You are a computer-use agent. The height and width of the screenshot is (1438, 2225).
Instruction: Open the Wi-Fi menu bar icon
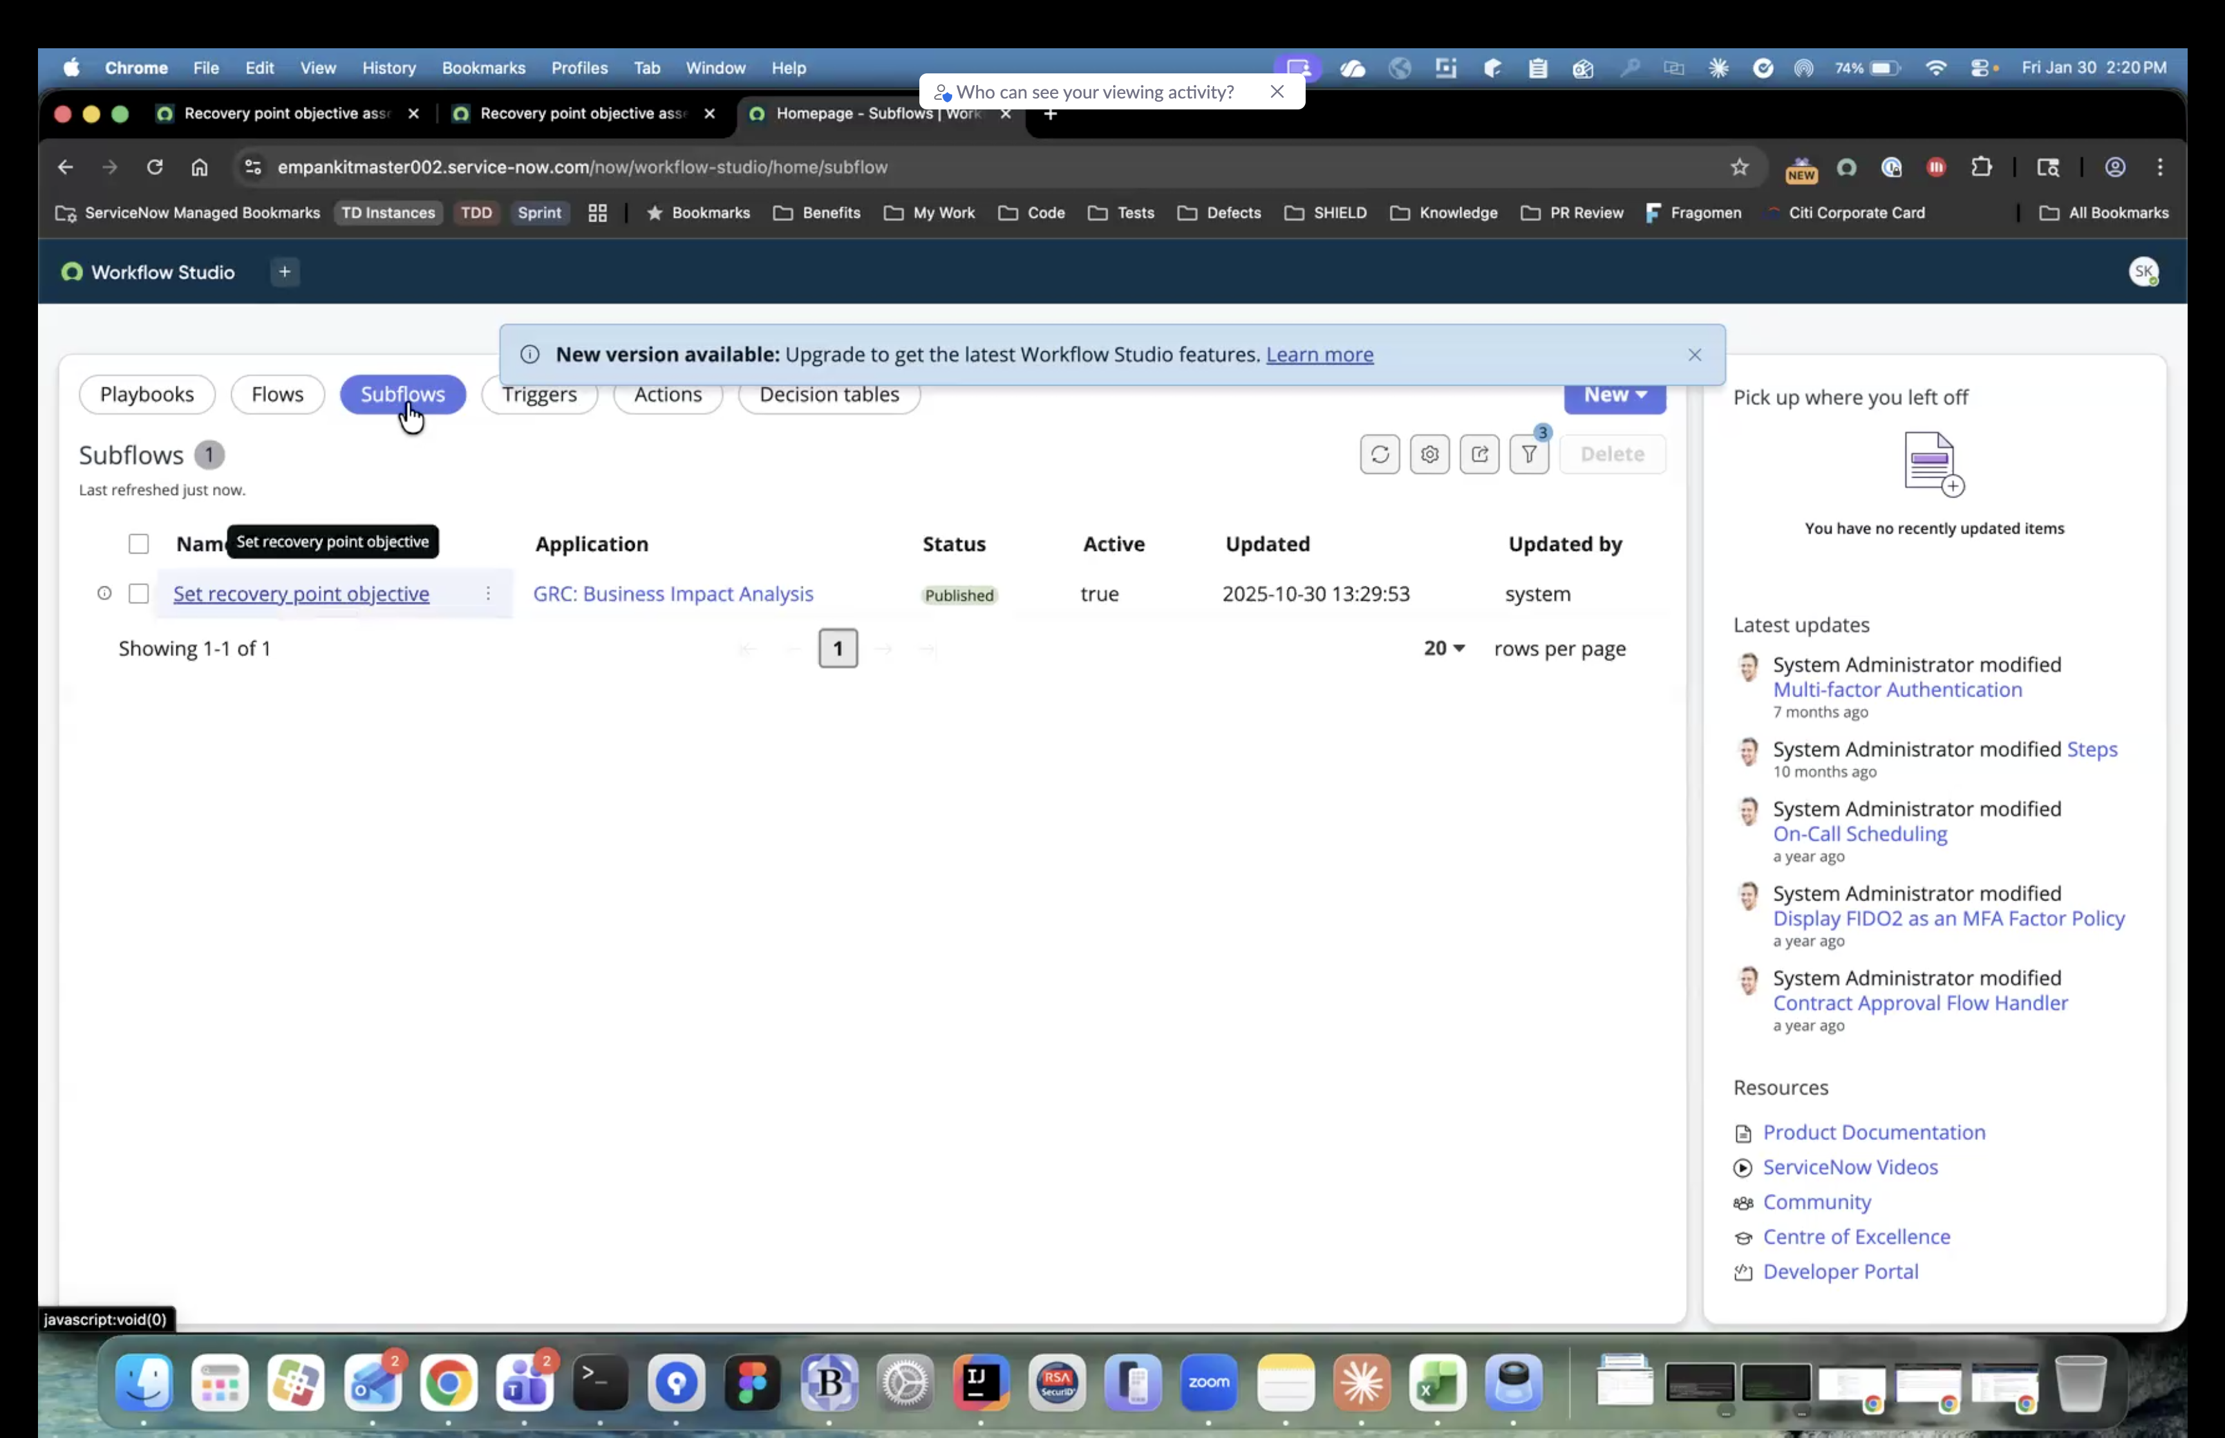[x=1935, y=68]
